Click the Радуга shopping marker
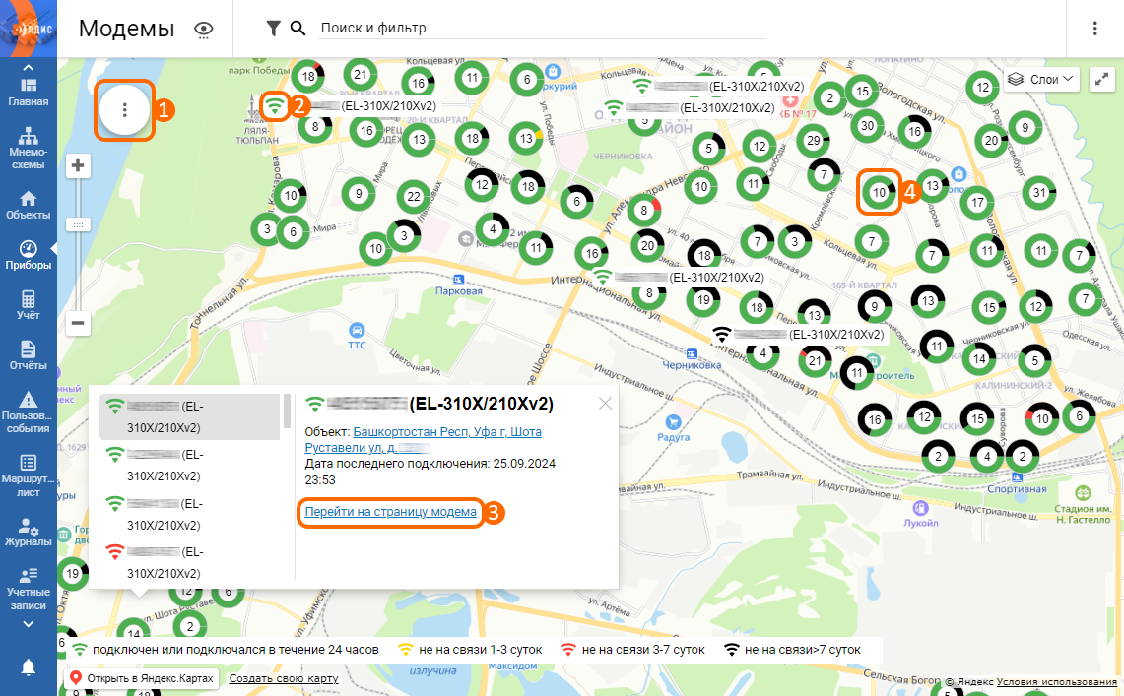Screen dimensions: 1124x696 (673, 422)
